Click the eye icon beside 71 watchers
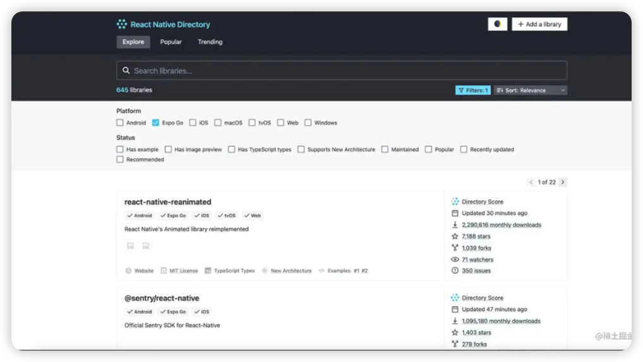Screen dimensions: 643x362 455,260
